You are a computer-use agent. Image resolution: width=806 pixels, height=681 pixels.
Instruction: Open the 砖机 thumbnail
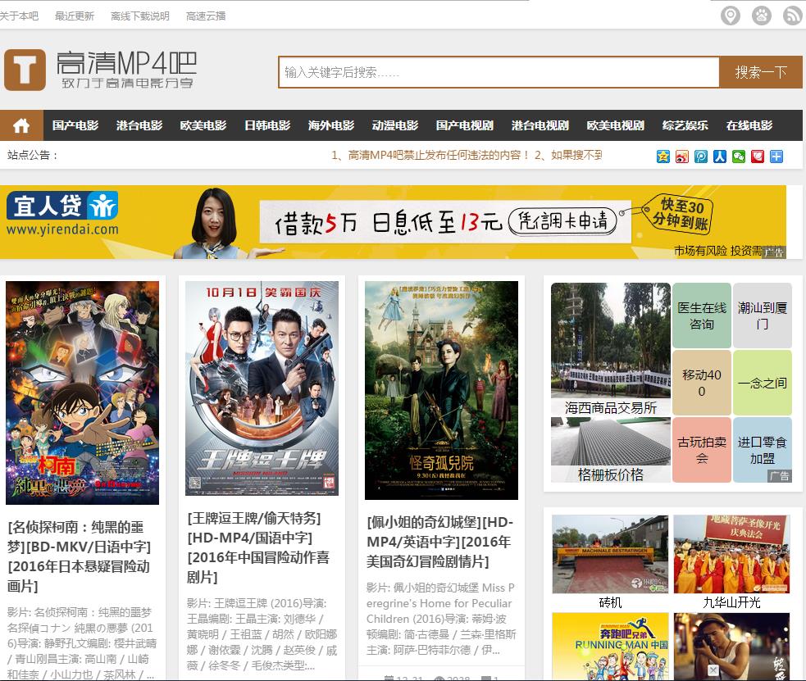[x=610, y=555]
